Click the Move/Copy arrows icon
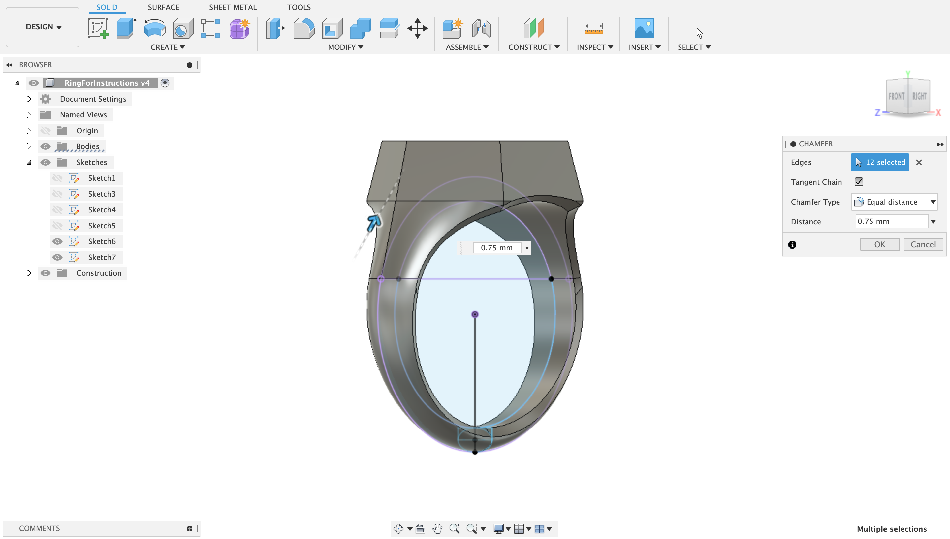The height and width of the screenshot is (539, 950). [x=418, y=28]
